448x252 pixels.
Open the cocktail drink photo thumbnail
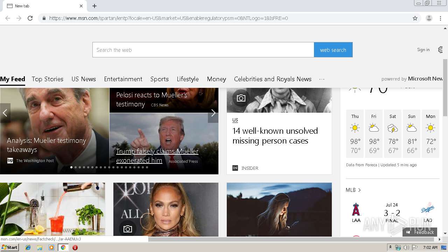[x=52, y=209]
